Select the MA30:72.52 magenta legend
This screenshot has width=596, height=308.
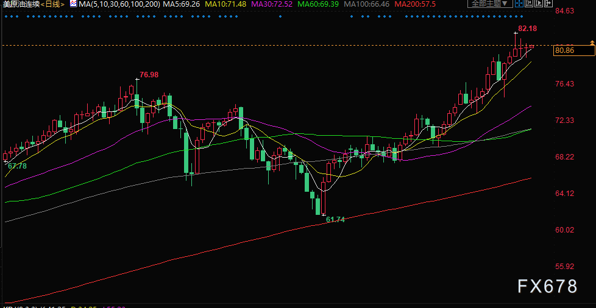[272, 4]
